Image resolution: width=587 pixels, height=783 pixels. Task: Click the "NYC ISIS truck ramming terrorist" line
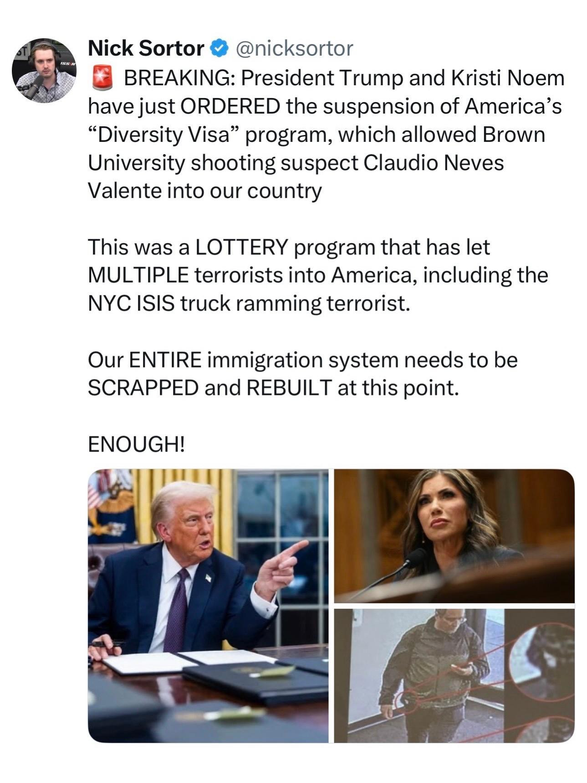[249, 304]
